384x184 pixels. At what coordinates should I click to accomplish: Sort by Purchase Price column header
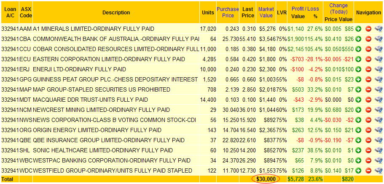pos(228,12)
